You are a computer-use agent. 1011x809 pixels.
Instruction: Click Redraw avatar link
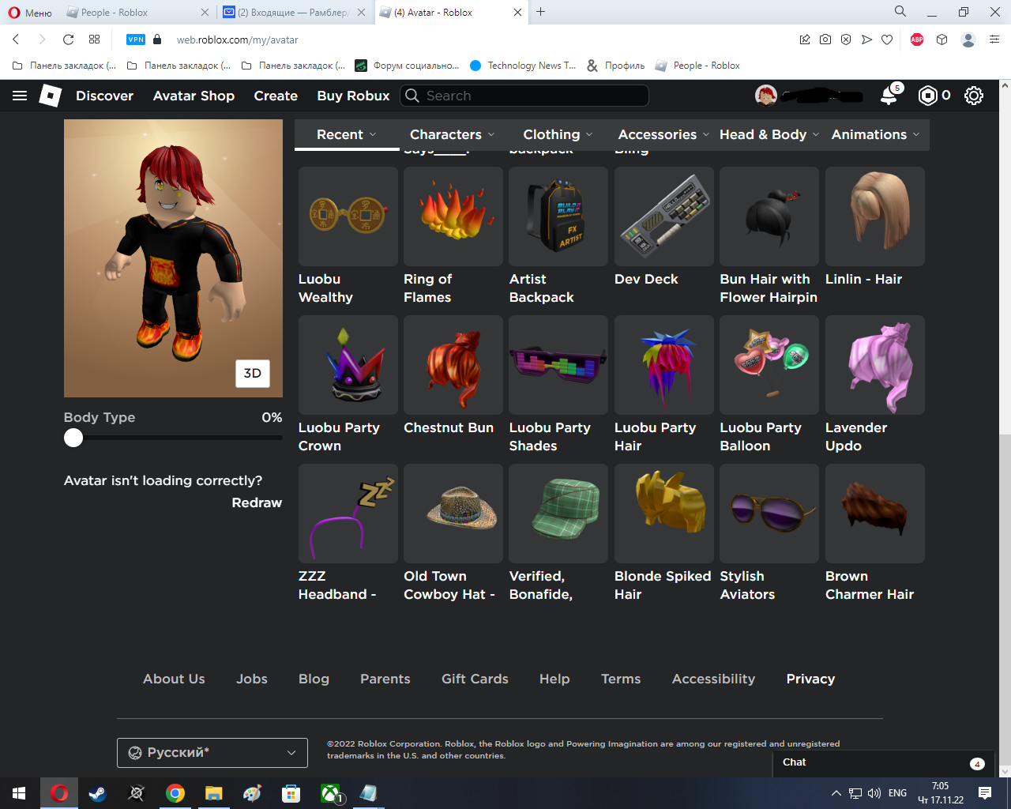pos(257,502)
